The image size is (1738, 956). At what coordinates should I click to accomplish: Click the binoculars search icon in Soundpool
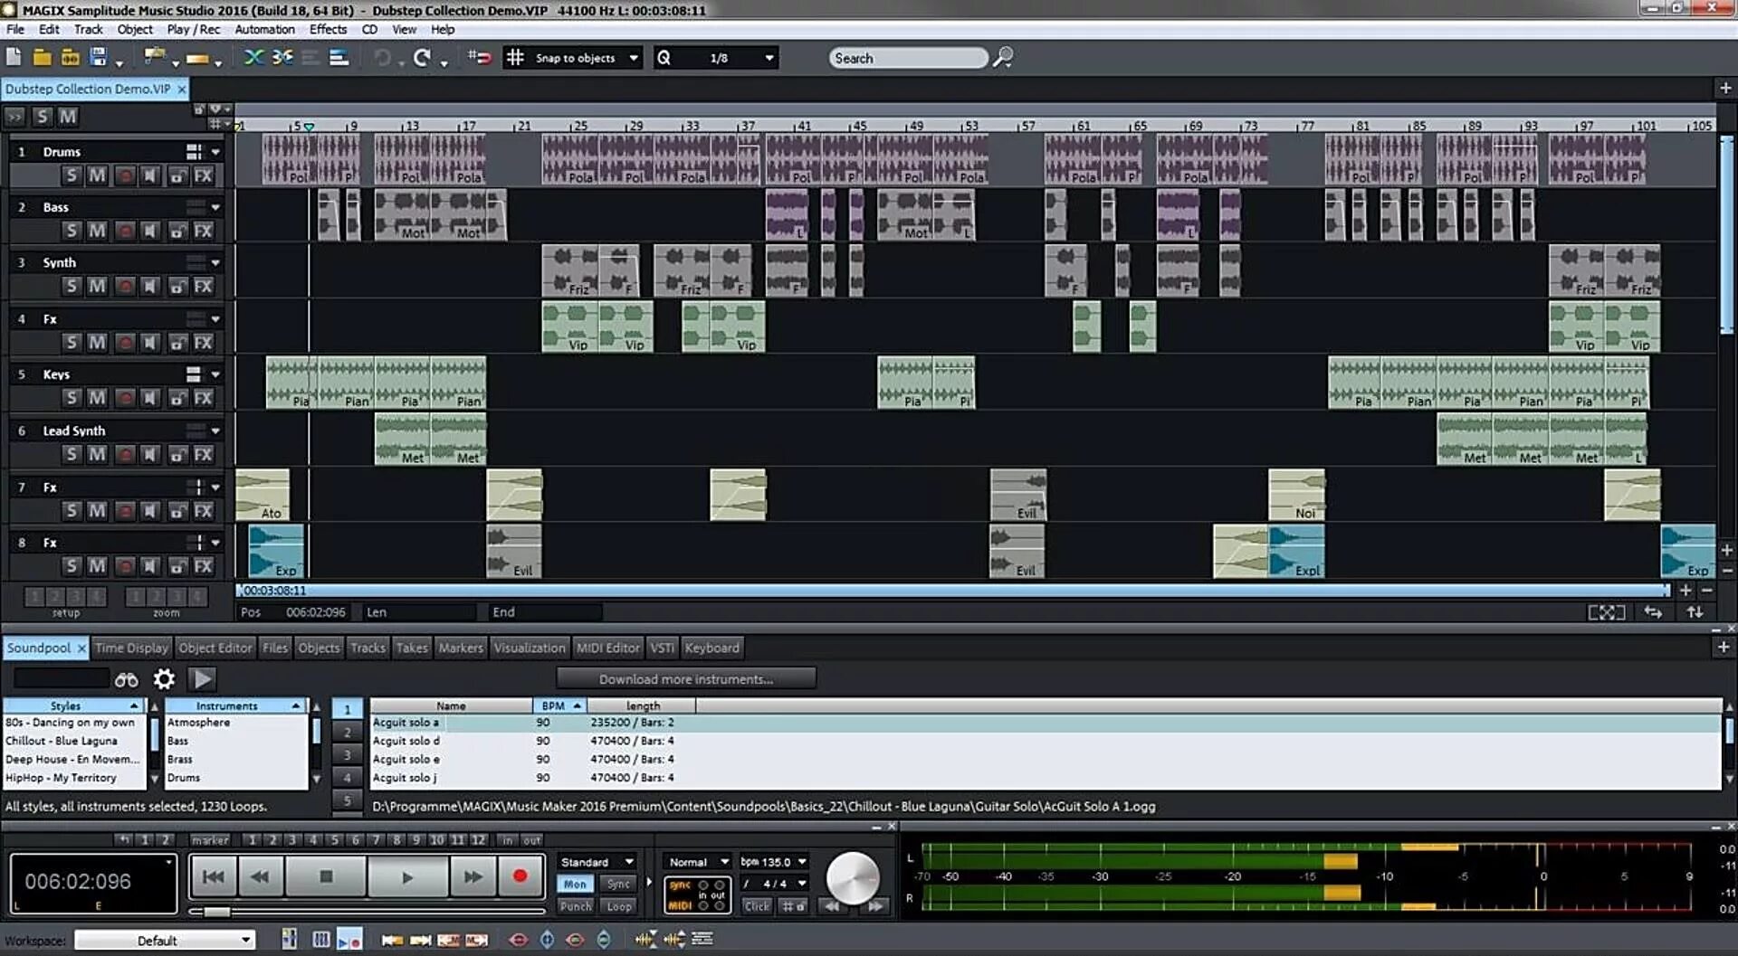tap(127, 679)
